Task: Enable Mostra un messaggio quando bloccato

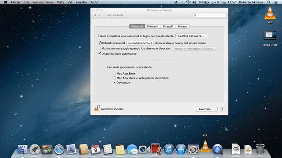Action: coord(99,48)
